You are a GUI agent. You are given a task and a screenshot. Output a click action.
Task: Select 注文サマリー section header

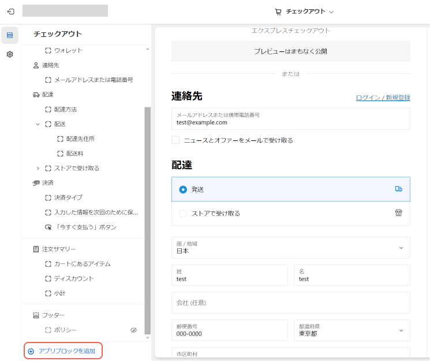[59, 250]
